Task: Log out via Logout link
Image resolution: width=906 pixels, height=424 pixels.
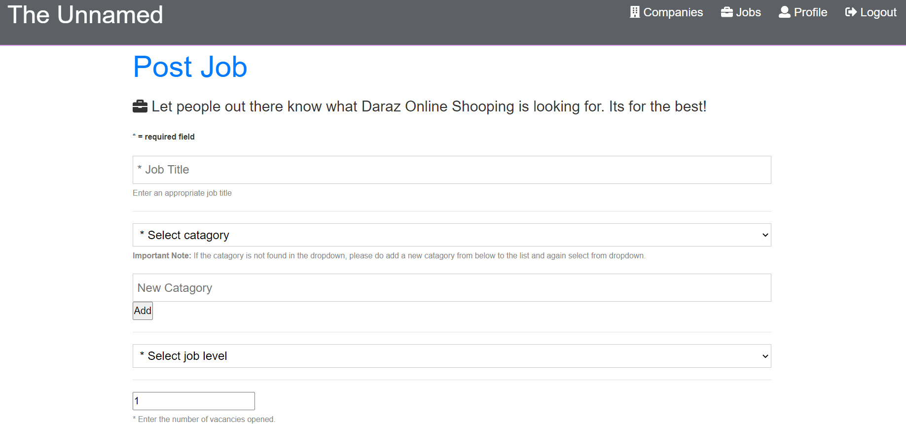Action: click(x=870, y=12)
